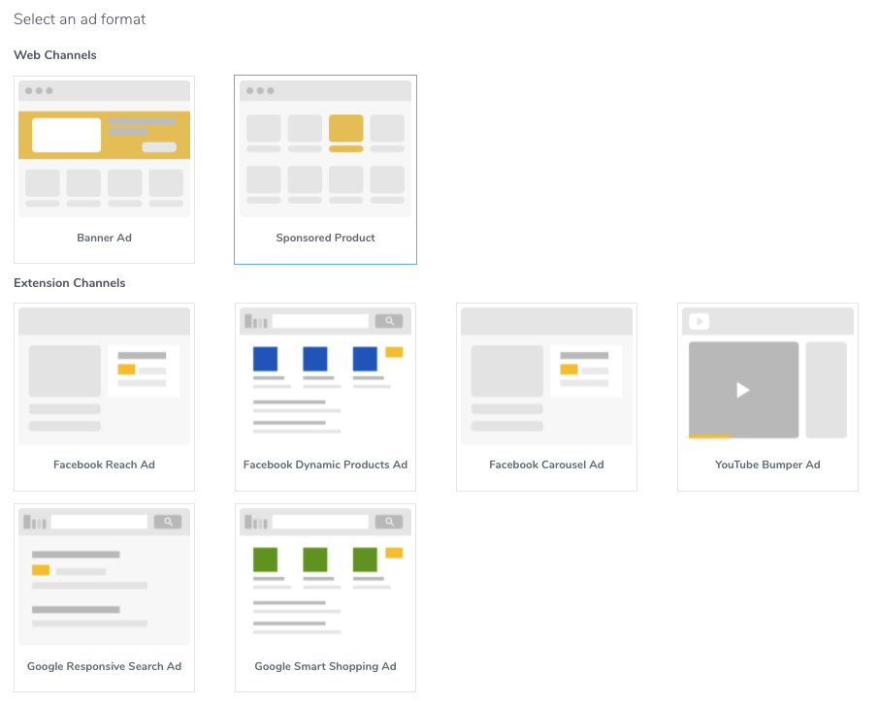This screenshot has height=704, width=879.
Task: Pick the Facebook Reach Ad card
Action: pos(104,397)
